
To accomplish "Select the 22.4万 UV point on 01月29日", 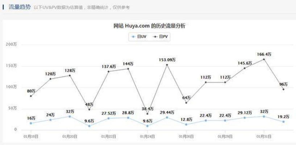I will pyautogui.click(x=225, y=120).
